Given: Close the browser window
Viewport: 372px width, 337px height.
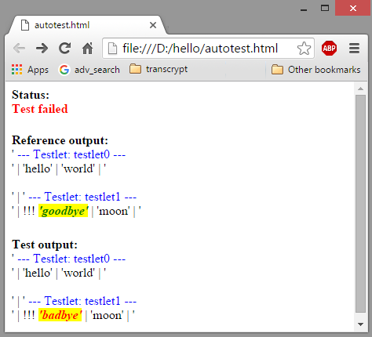Looking at the screenshot, I should (x=353, y=9).
